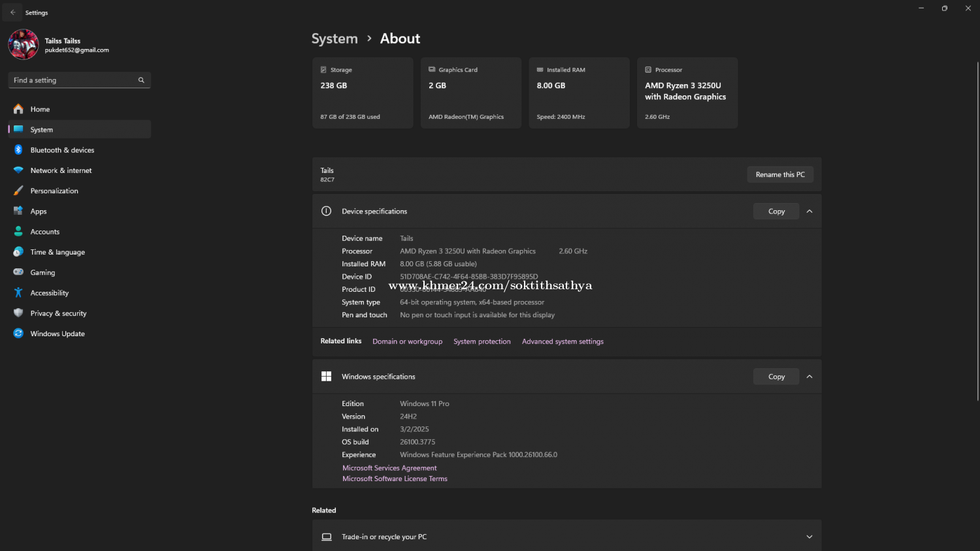The image size is (980, 551).
Task: Click the Windows 11 Pro edition value
Action: click(425, 403)
